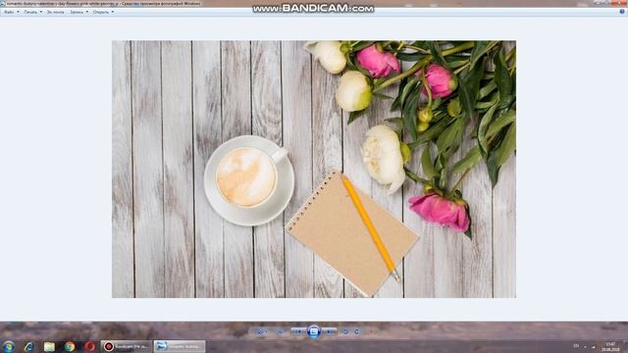Screen dimensions: 628x353
Task: Open the Windows Start menu
Action: [9, 346]
